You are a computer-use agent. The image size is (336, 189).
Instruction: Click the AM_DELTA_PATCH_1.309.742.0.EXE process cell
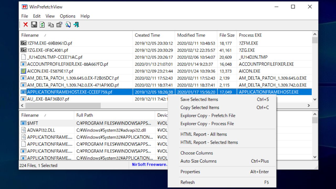(273, 85)
